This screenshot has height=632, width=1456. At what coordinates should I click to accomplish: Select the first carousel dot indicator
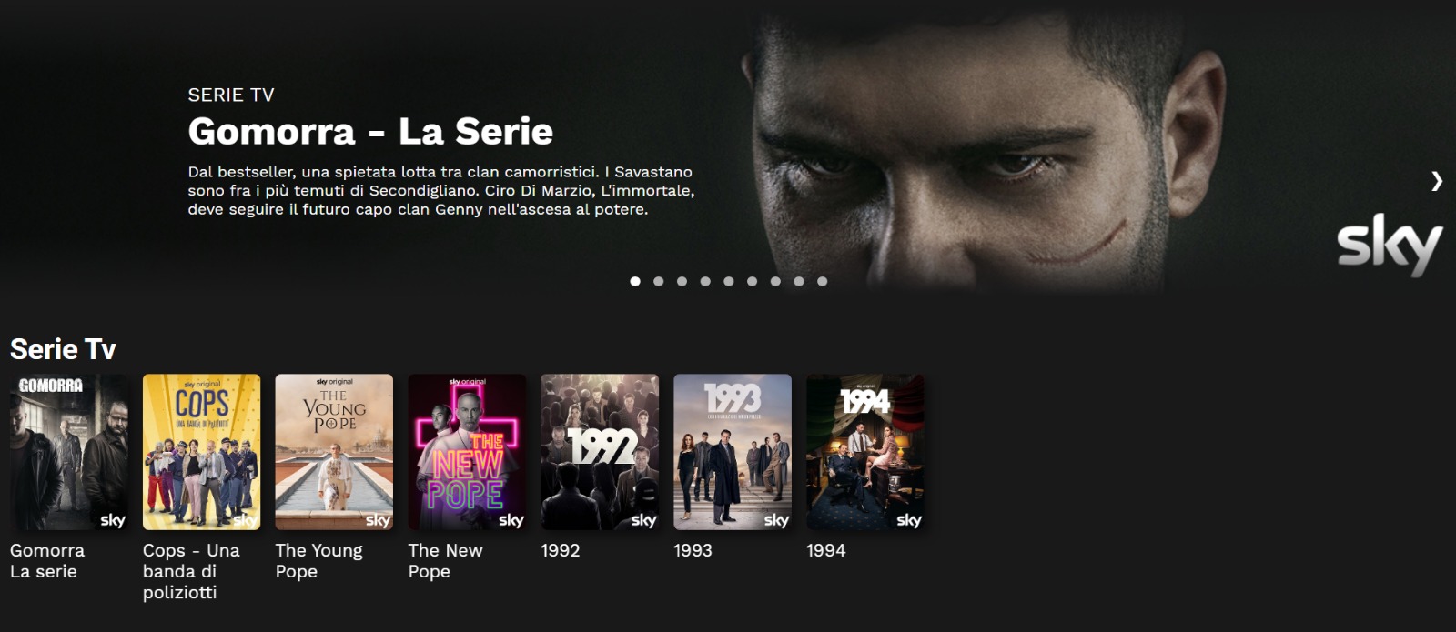point(635,281)
